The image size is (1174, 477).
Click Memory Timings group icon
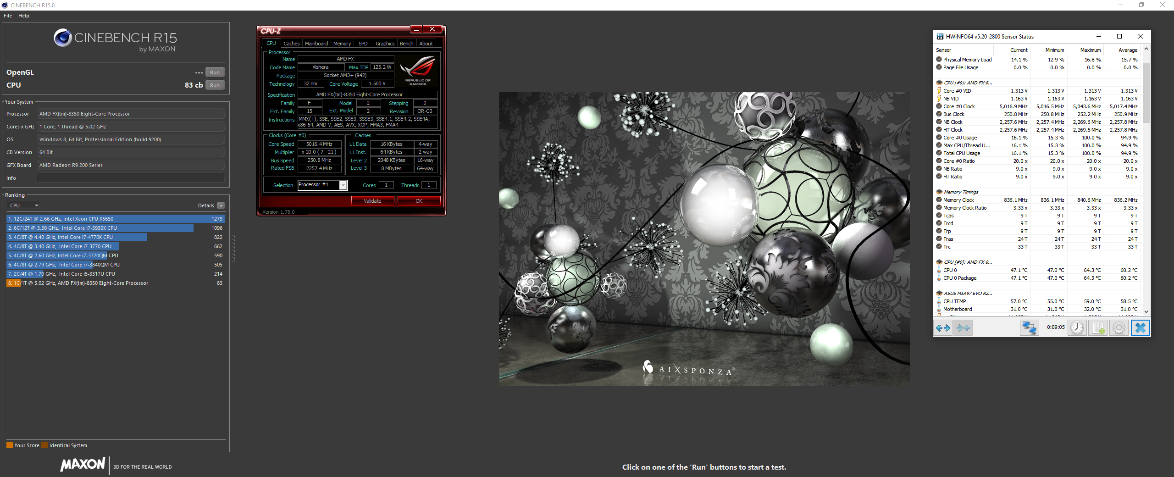coord(939,192)
